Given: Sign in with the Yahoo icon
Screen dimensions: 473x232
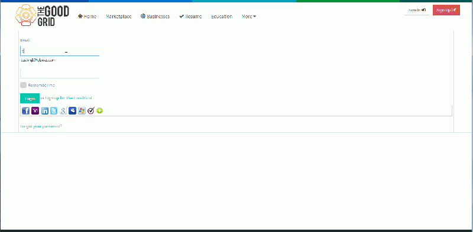Looking at the screenshot, I should click(35, 111).
